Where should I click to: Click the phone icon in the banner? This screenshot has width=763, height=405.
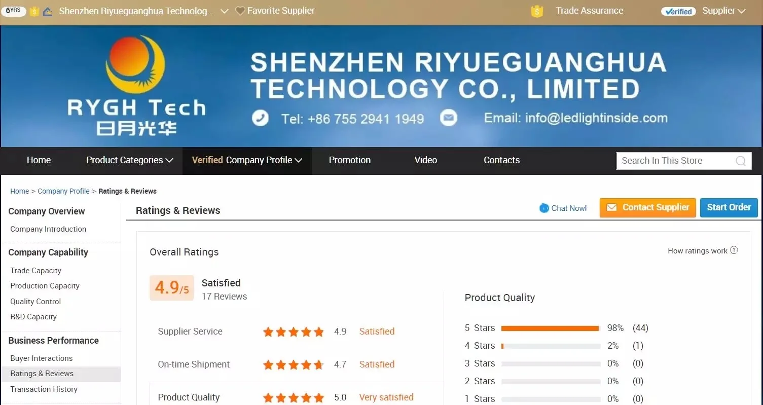pyautogui.click(x=260, y=118)
